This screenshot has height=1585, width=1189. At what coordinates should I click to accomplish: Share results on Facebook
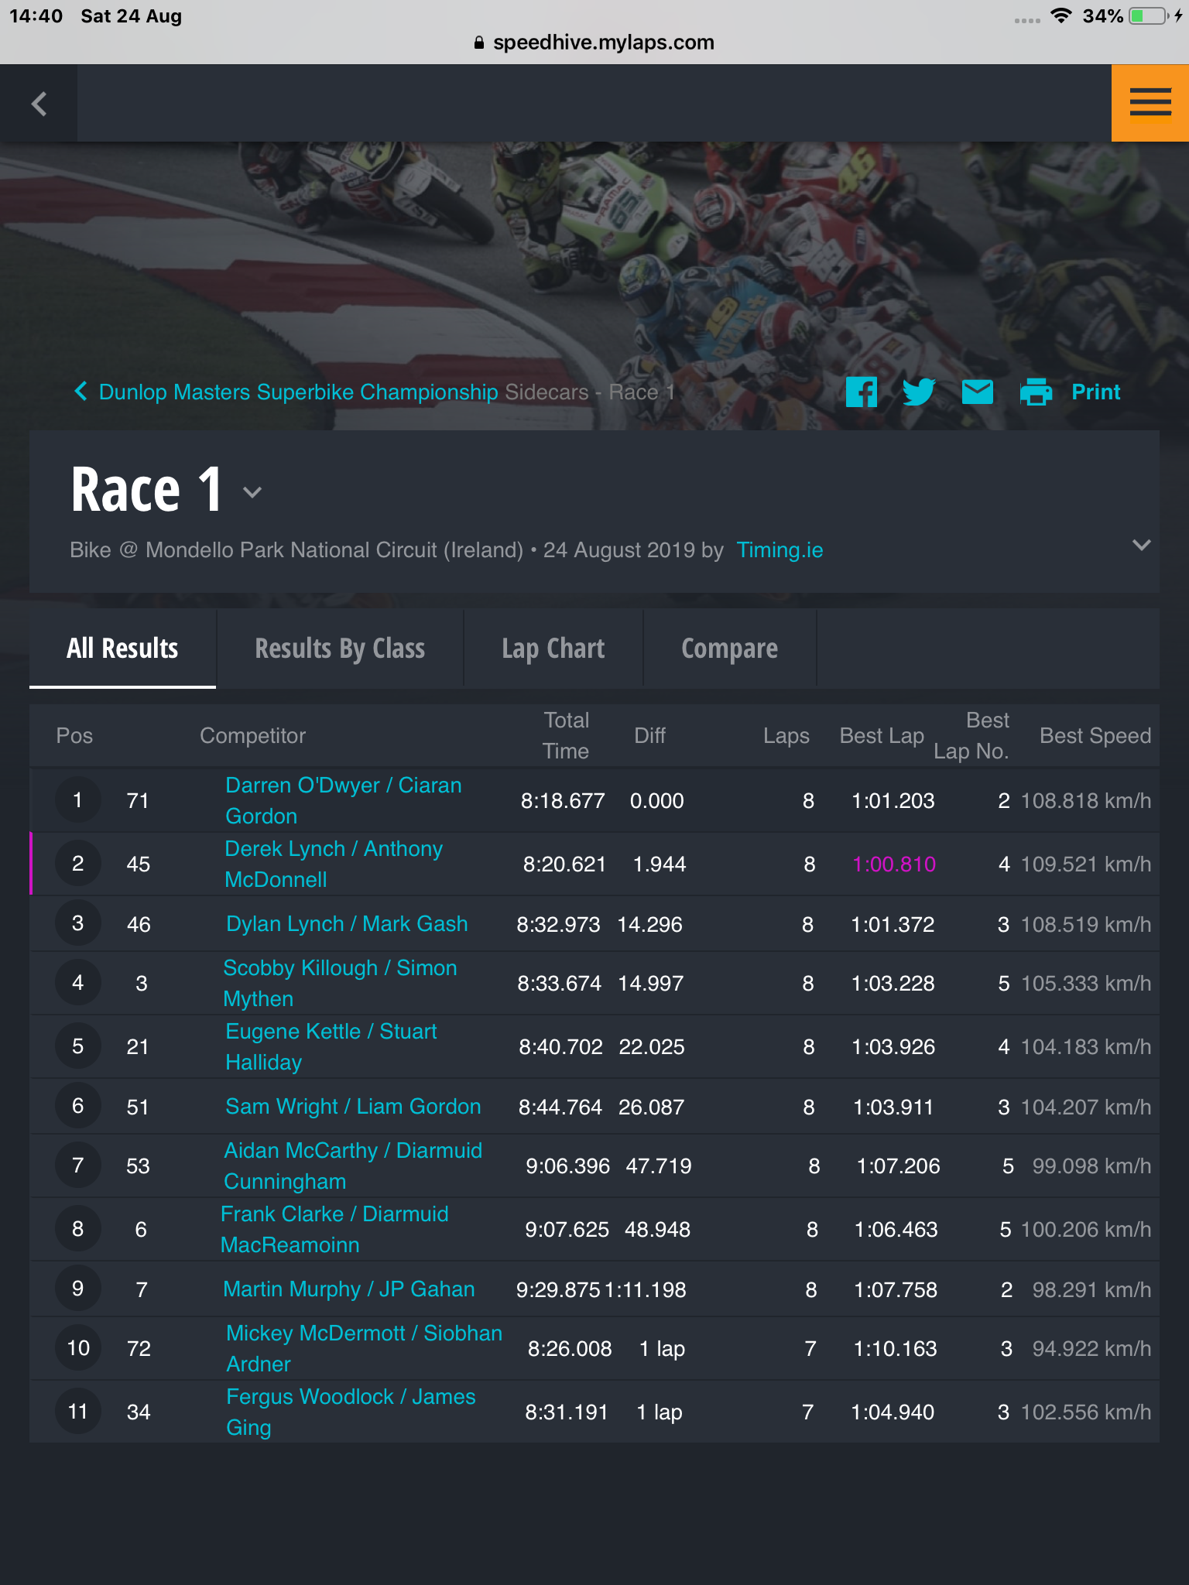point(862,392)
